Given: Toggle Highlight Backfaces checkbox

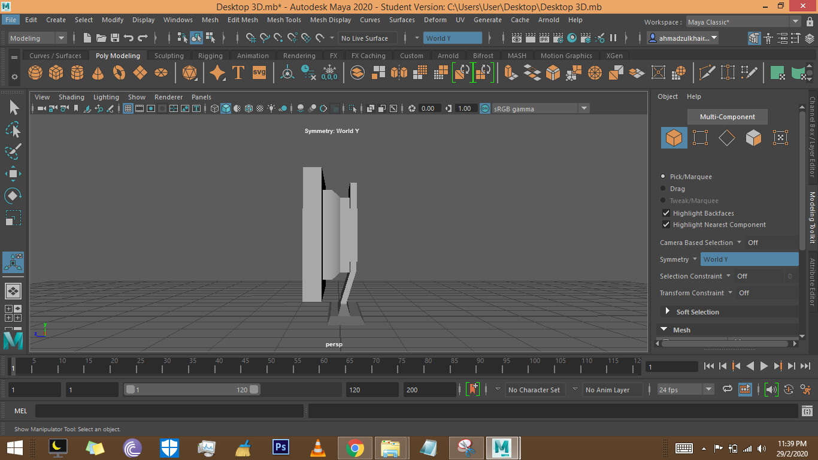Looking at the screenshot, I should pyautogui.click(x=666, y=213).
